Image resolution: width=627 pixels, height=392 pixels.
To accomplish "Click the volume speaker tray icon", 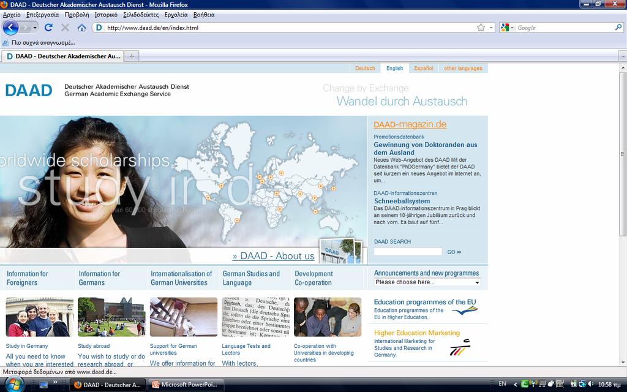I will tap(590, 384).
